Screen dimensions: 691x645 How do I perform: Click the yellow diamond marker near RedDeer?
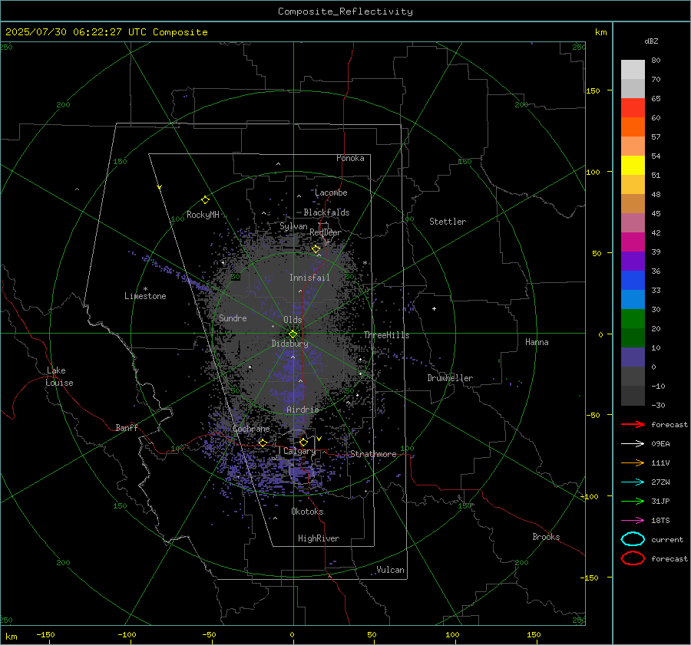316,249
